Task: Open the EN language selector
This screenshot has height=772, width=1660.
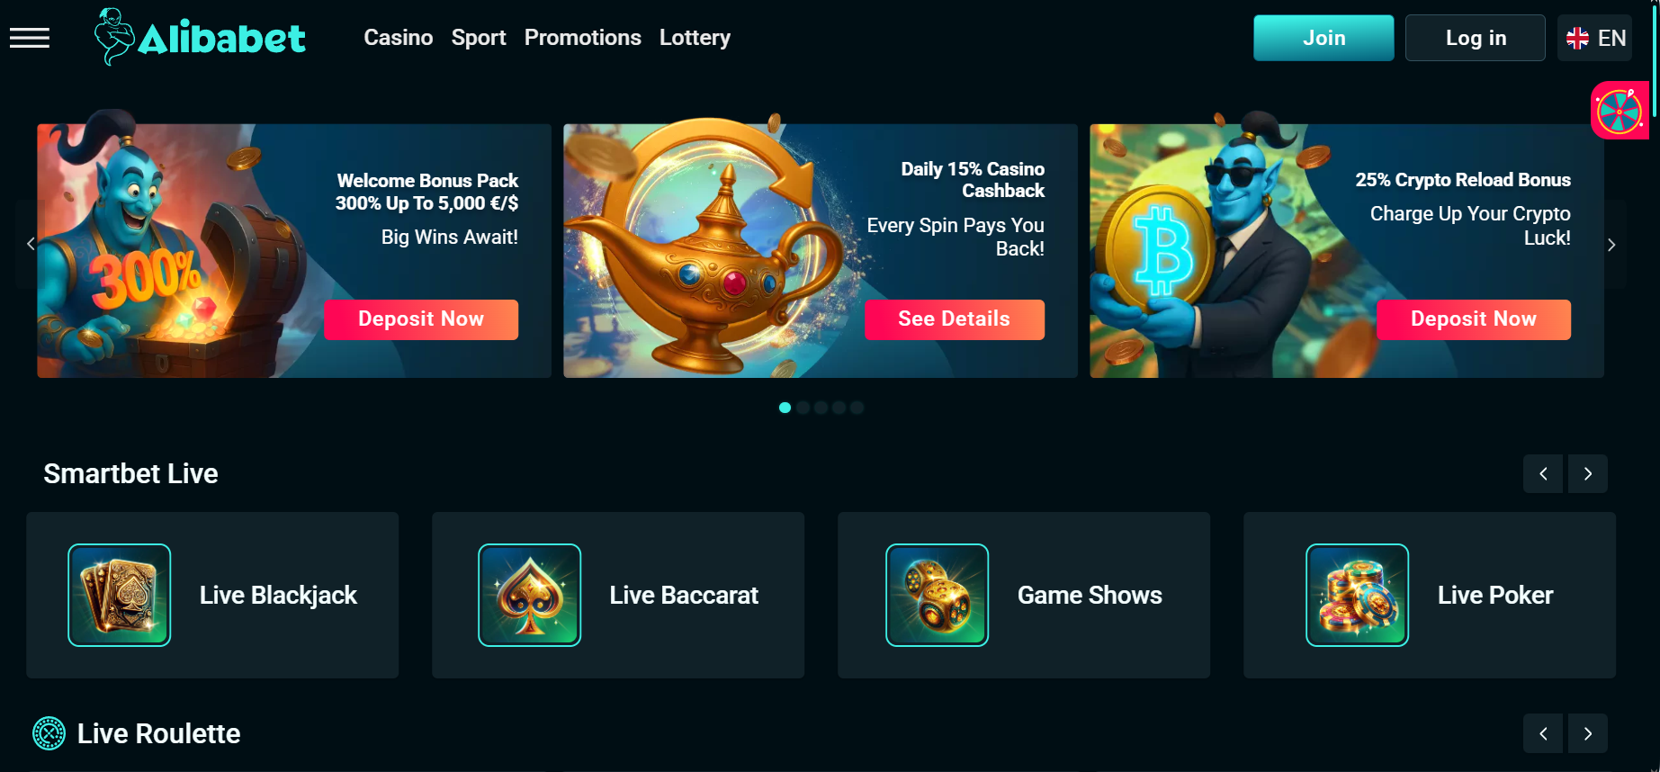Action: 1595,38
